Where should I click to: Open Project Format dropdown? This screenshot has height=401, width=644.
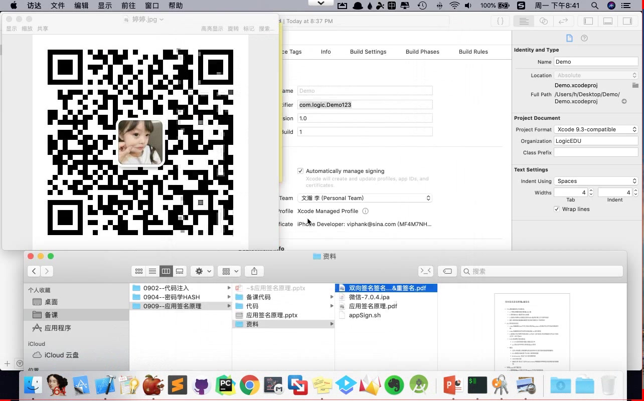pos(596,129)
